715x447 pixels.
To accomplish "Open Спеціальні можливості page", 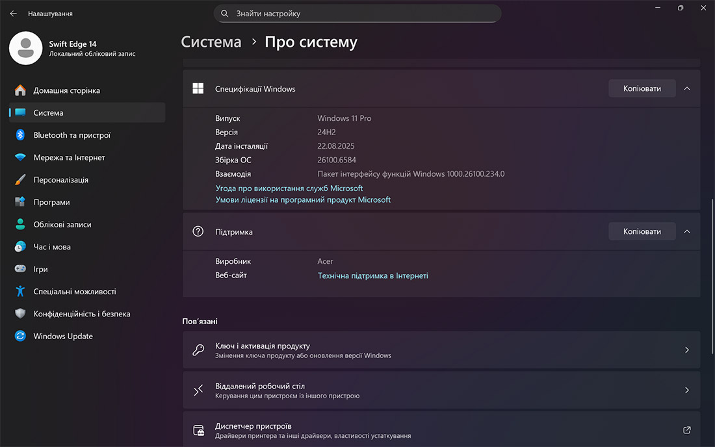I will point(87,291).
